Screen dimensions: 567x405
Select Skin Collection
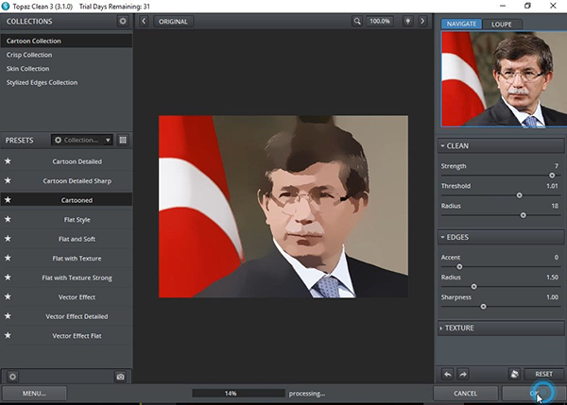click(x=66, y=69)
